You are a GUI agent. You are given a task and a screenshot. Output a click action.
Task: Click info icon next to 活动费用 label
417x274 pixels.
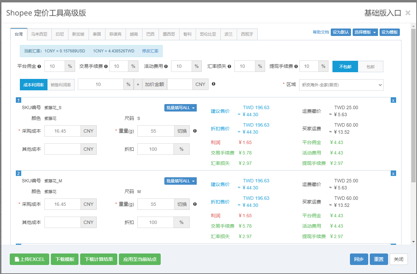[x=166, y=66]
